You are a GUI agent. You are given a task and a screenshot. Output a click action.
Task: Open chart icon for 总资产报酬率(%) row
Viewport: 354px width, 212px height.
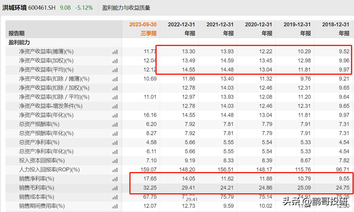[x=115, y=124]
